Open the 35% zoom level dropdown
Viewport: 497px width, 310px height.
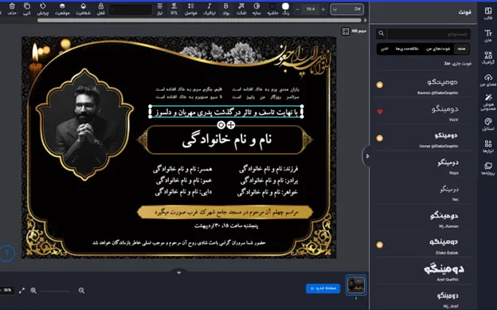[6, 290]
